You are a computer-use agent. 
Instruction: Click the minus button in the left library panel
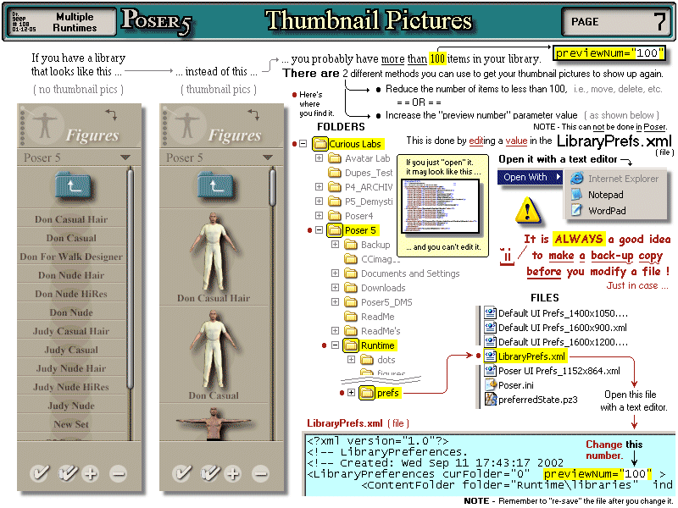(x=118, y=474)
